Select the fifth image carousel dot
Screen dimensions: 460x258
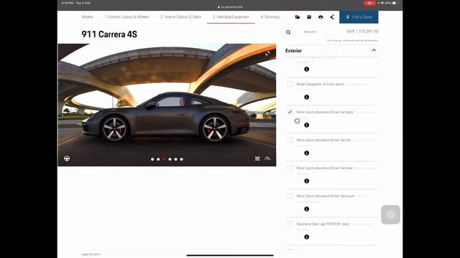[175, 159]
